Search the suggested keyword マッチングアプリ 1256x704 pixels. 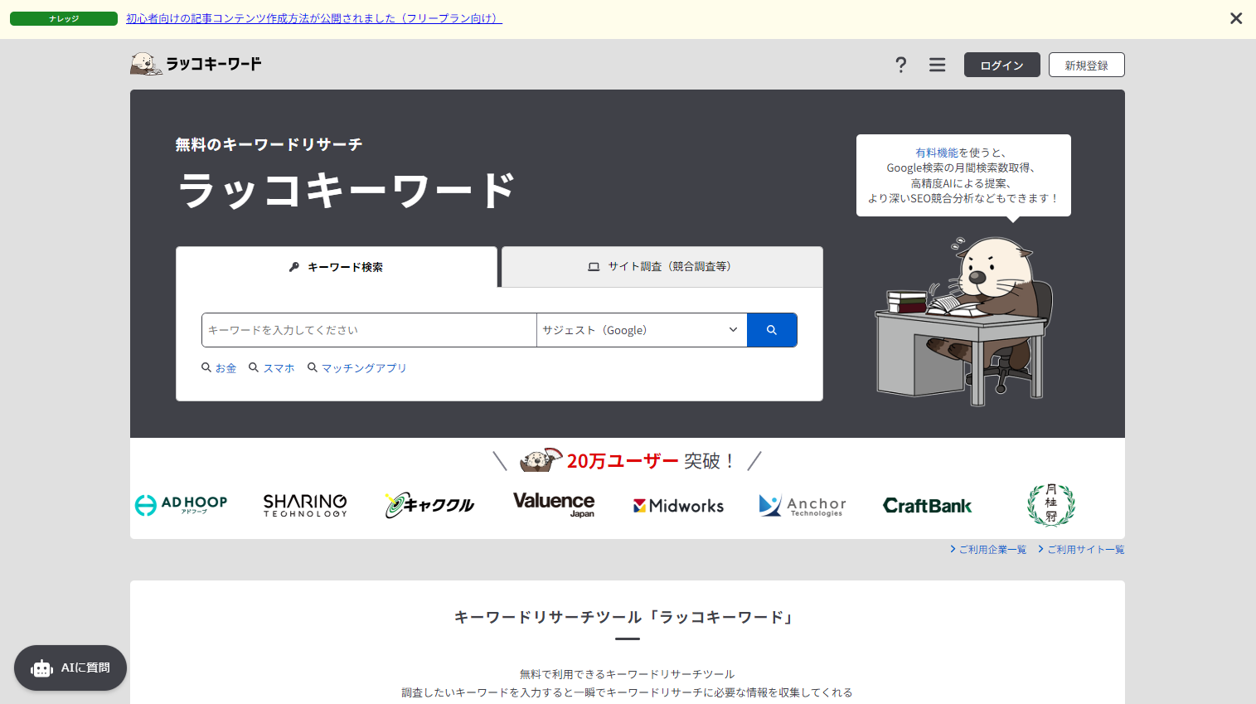pos(364,368)
